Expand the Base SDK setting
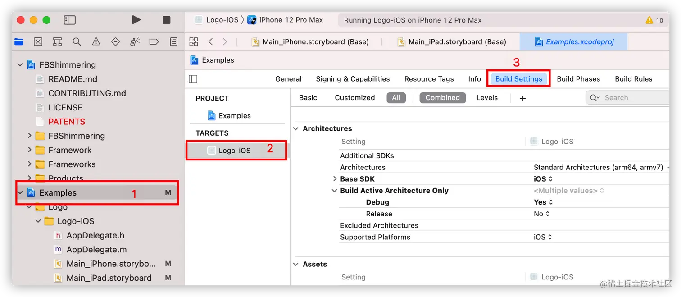The width and height of the screenshot is (681, 297). [x=335, y=179]
